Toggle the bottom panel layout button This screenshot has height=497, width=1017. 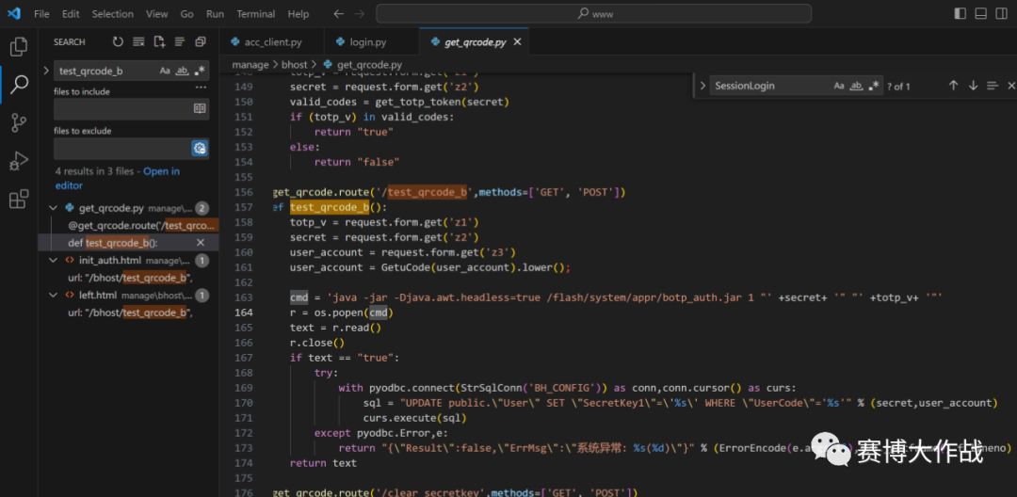[x=980, y=13]
